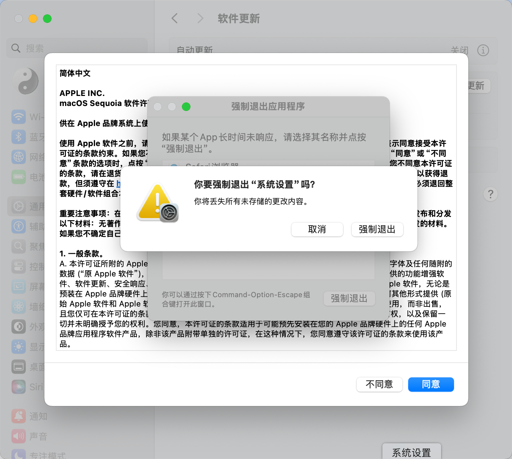Image resolution: width=512 pixels, height=459 pixels.
Task: Click the 系统设置 label at screen bottom
Action: 412,453
